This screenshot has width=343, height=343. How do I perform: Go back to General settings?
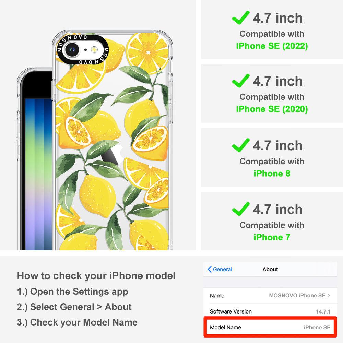click(220, 269)
